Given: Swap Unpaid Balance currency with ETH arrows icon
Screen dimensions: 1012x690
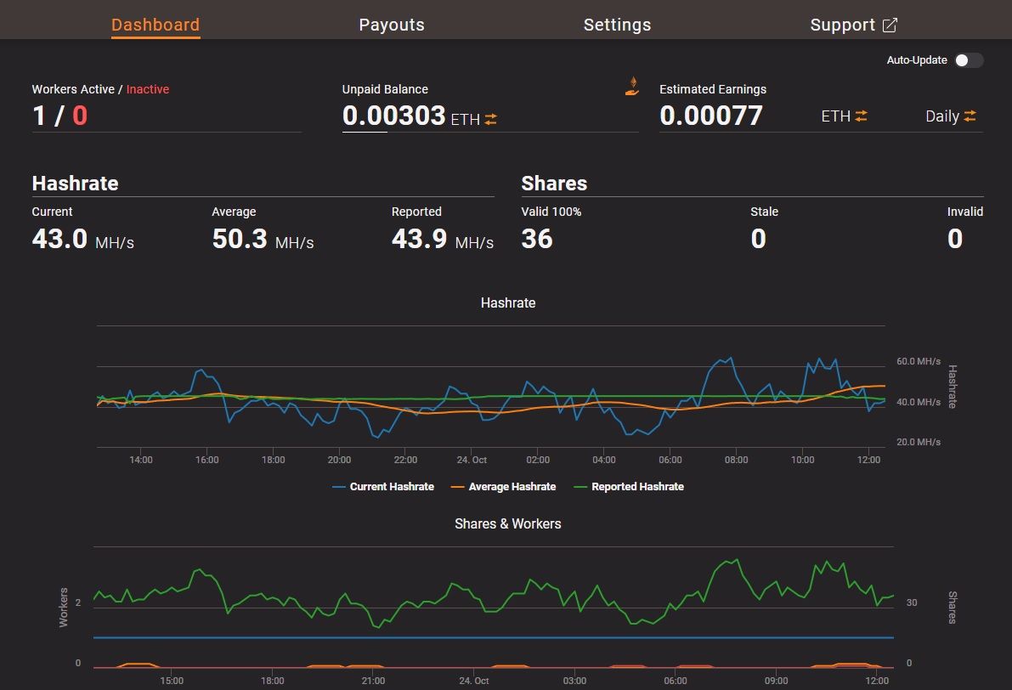Looking at the screenshot, I should coord(491,120).
